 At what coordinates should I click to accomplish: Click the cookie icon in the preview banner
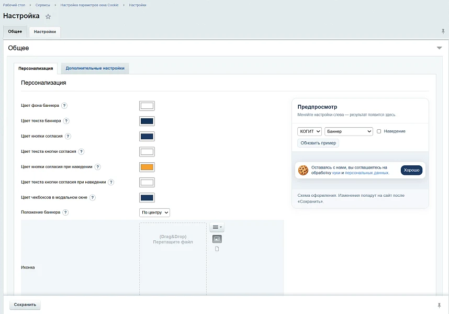[303, 170]
